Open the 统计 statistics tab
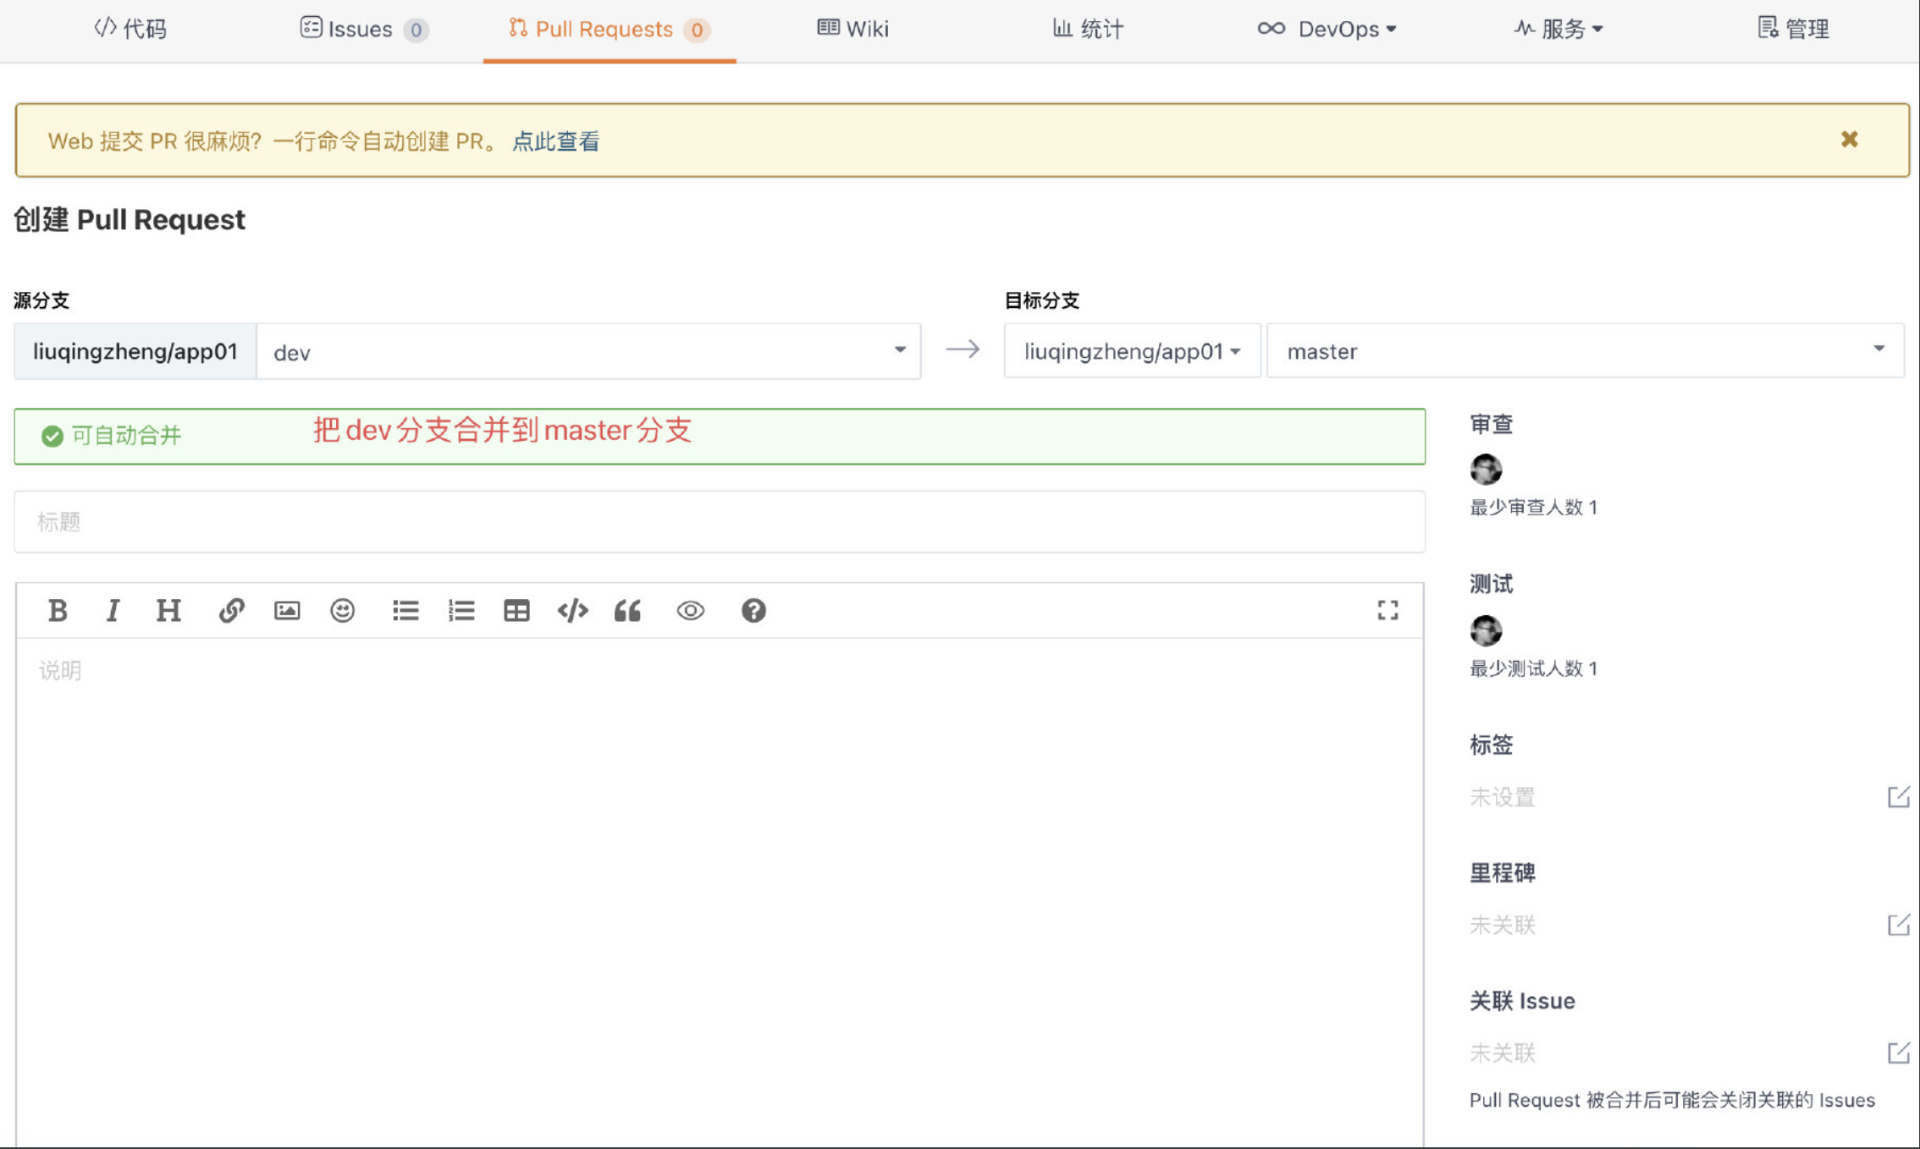The image size is (1920, 1149). (x=1088, y=29)
